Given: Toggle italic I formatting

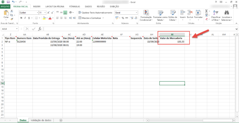Looking at the screenshot, I should (x=25, y=18).
